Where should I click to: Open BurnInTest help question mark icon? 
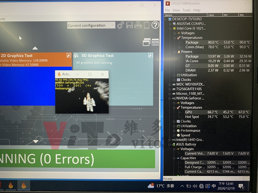click(155, 25)
